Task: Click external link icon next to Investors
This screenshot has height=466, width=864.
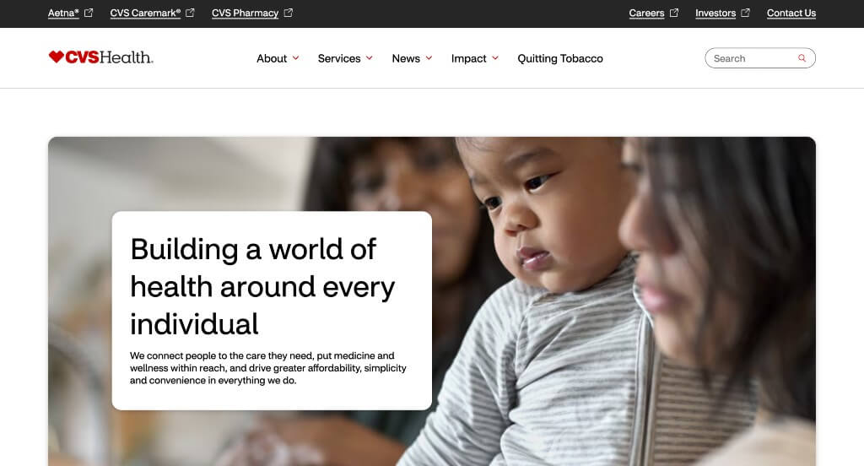Action: point(746,13)
